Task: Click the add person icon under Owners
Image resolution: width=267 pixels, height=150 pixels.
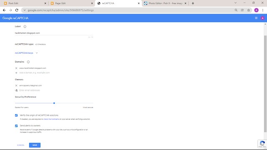Action: [16, 90]
